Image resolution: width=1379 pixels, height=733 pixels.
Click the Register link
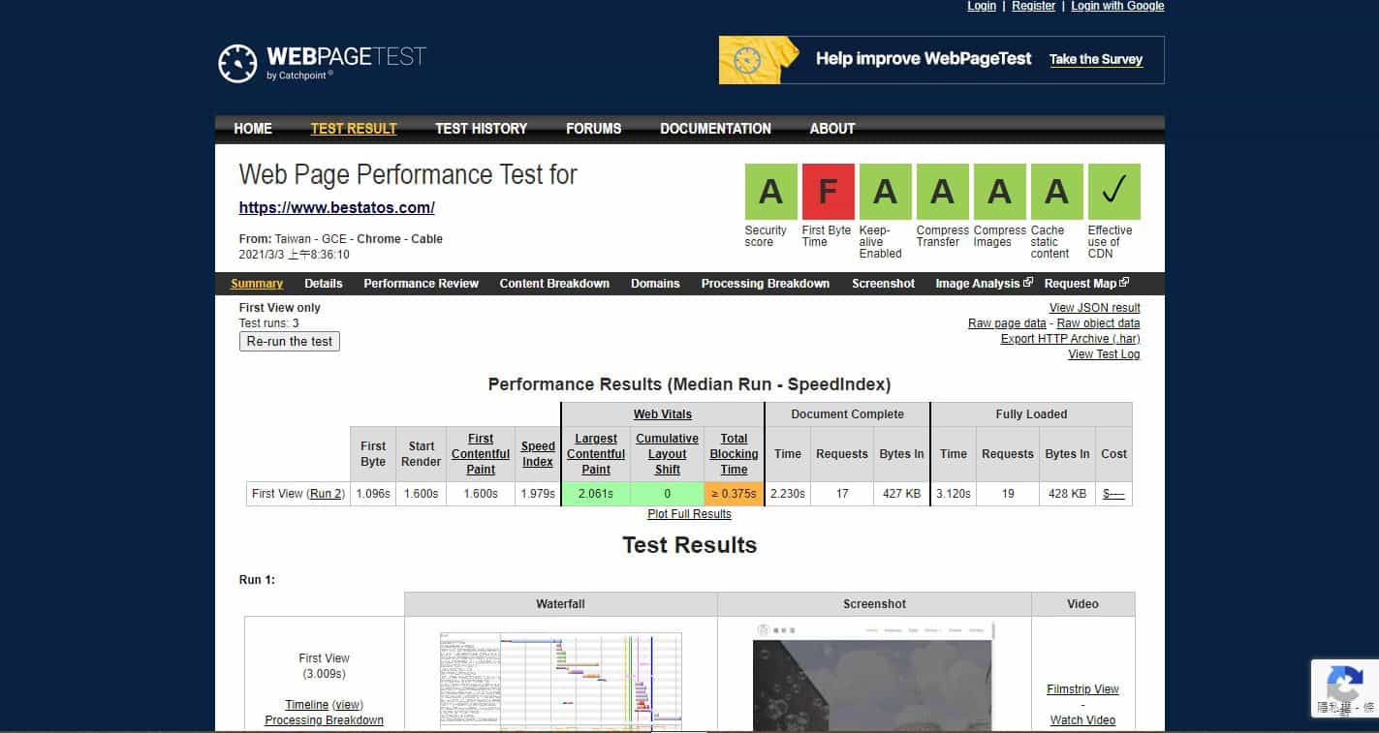pyautogui.click(x=1034, y=6)
